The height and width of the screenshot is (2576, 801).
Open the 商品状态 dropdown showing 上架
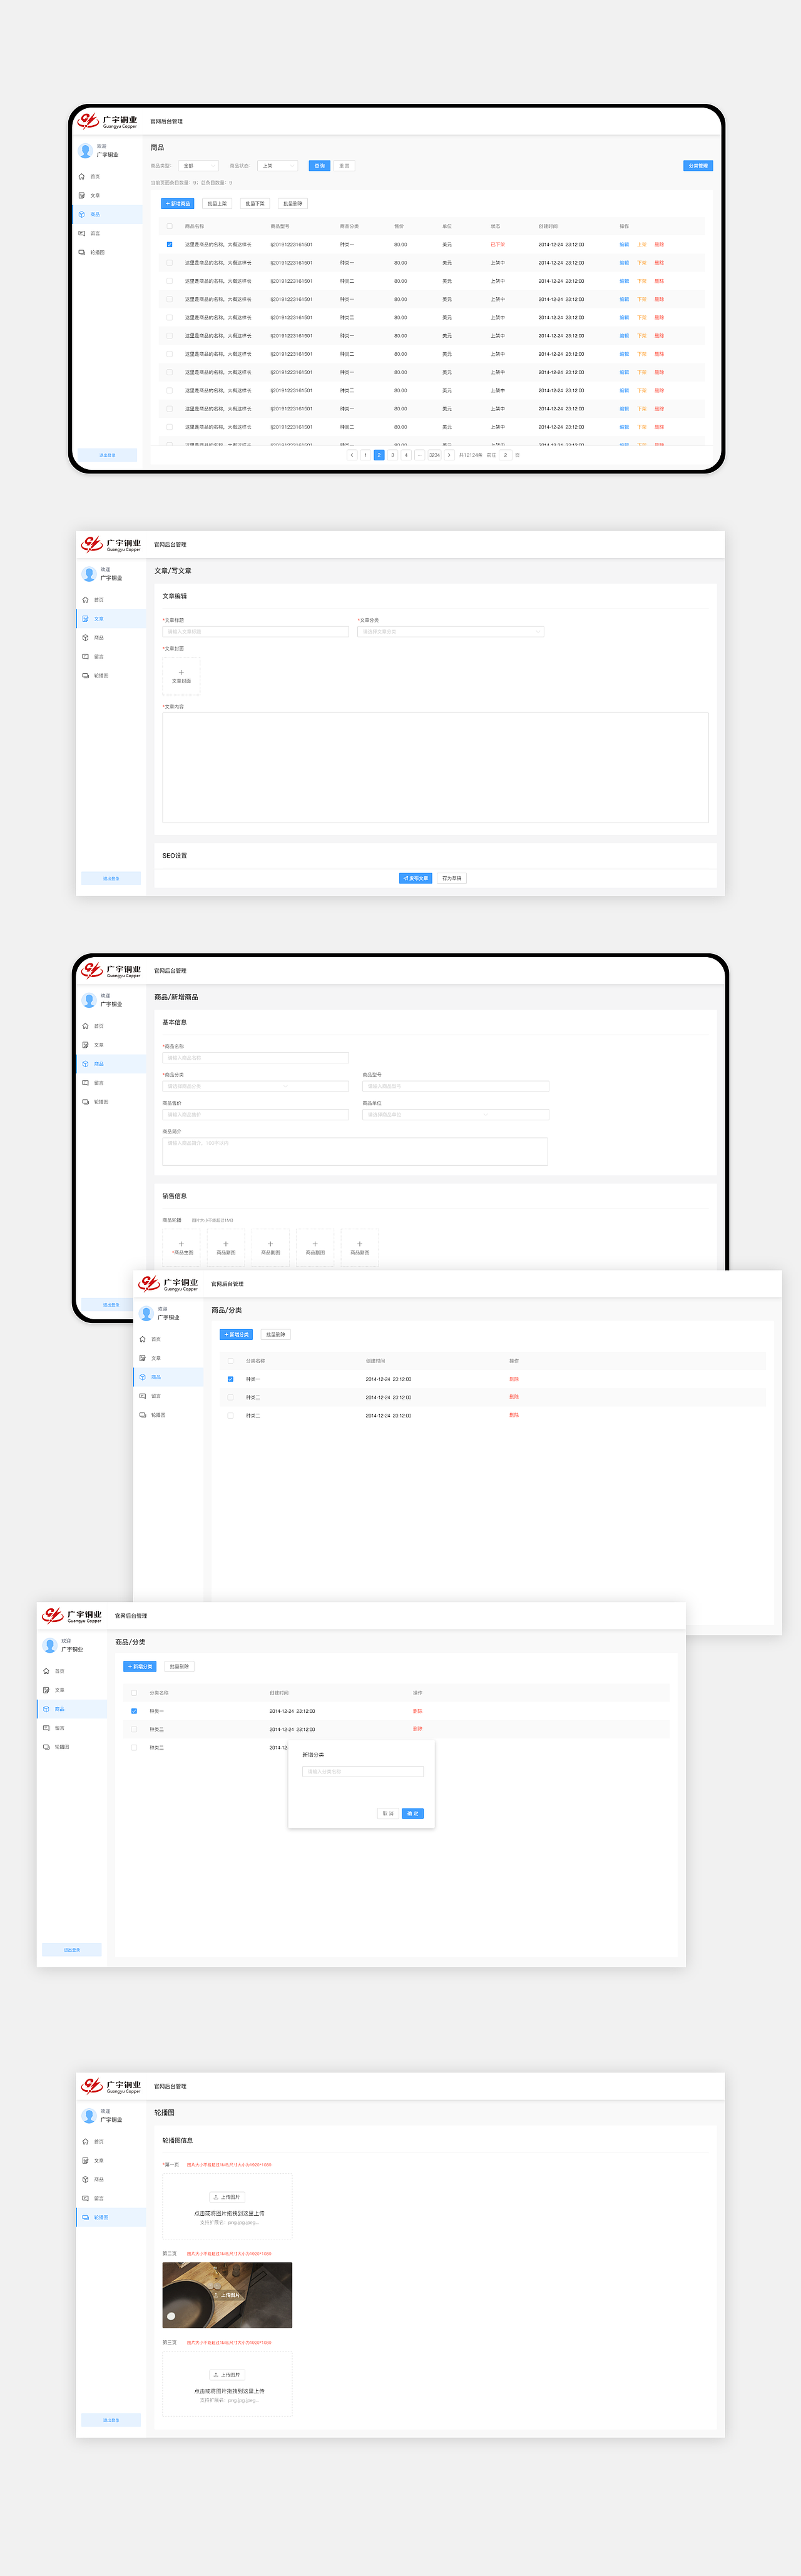click(x=277, y=166)
